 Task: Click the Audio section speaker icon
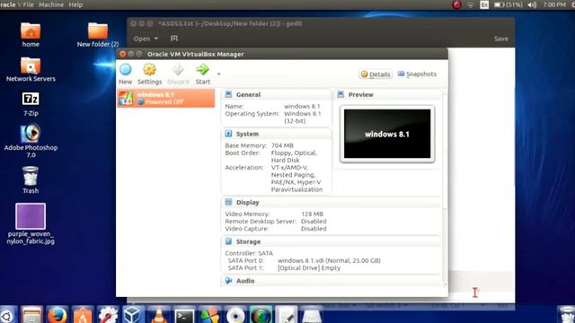click(228, 281)
